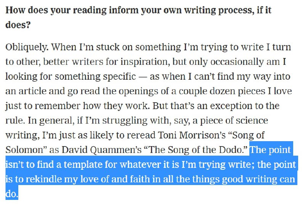
Task: Click the word "occasionally" in the paragraph
Action: pyautogui.click(x=237, y=62)
